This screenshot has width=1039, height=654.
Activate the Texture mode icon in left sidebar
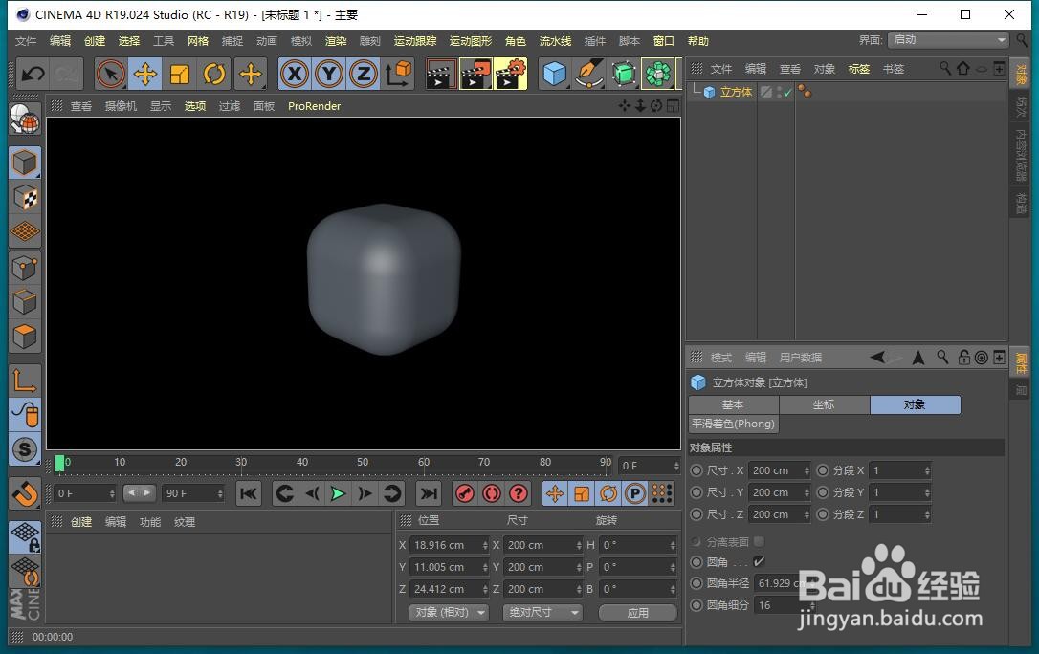(x=24, y=198)
